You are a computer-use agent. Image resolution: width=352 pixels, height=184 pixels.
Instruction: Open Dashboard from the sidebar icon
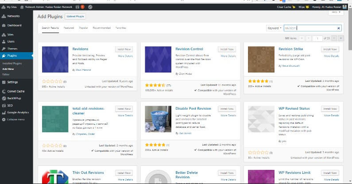(4, 25)
